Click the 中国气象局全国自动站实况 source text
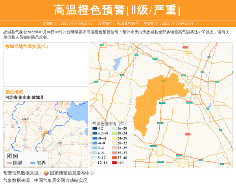 pos(60,180)
